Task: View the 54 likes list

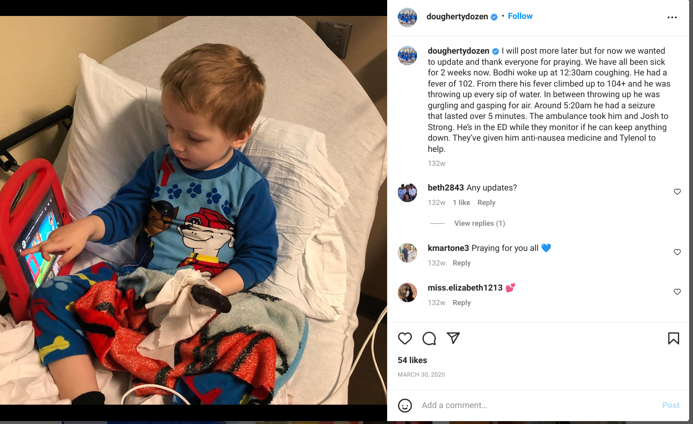Action: (x=412, y=360)
